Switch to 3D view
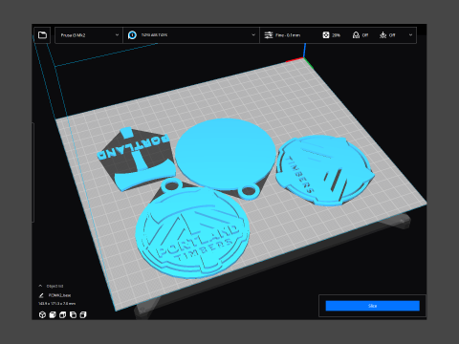Viewport: 459px width, 344px height. 42,314
